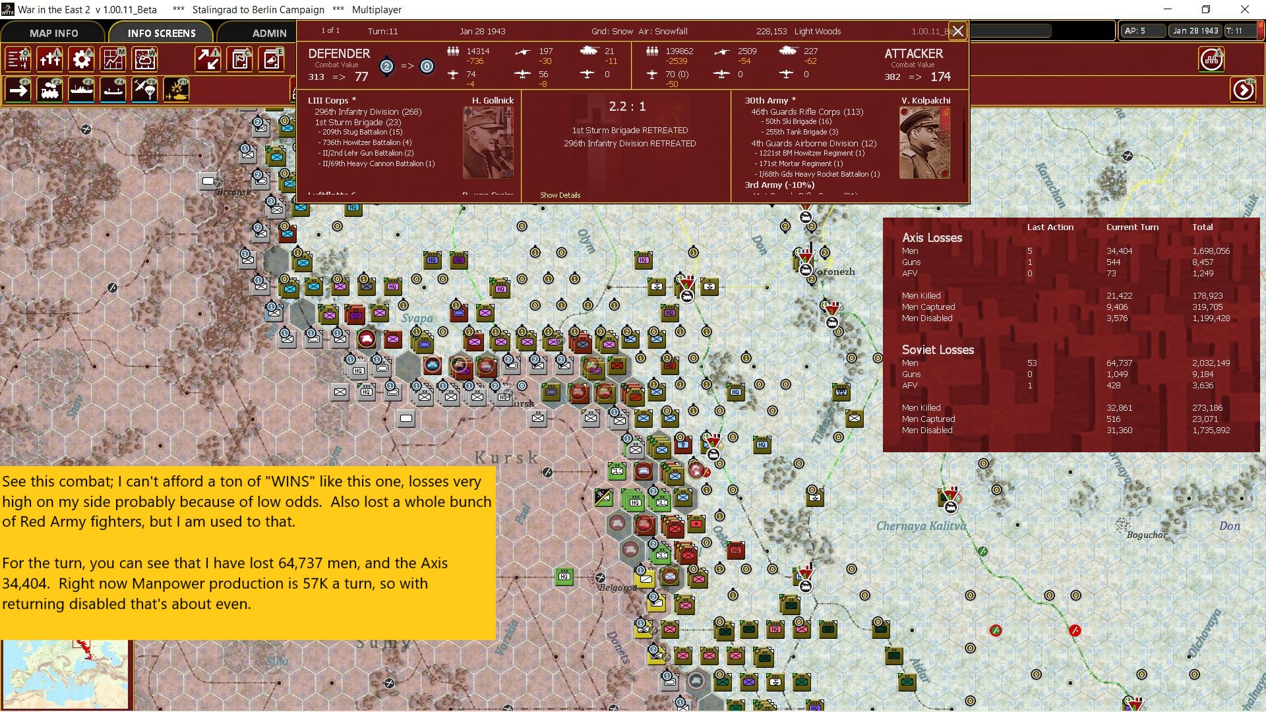This screenshot has width=1266, height=712.
Task: Open the Order of Battle screen (O)
Action: (18, 59)
